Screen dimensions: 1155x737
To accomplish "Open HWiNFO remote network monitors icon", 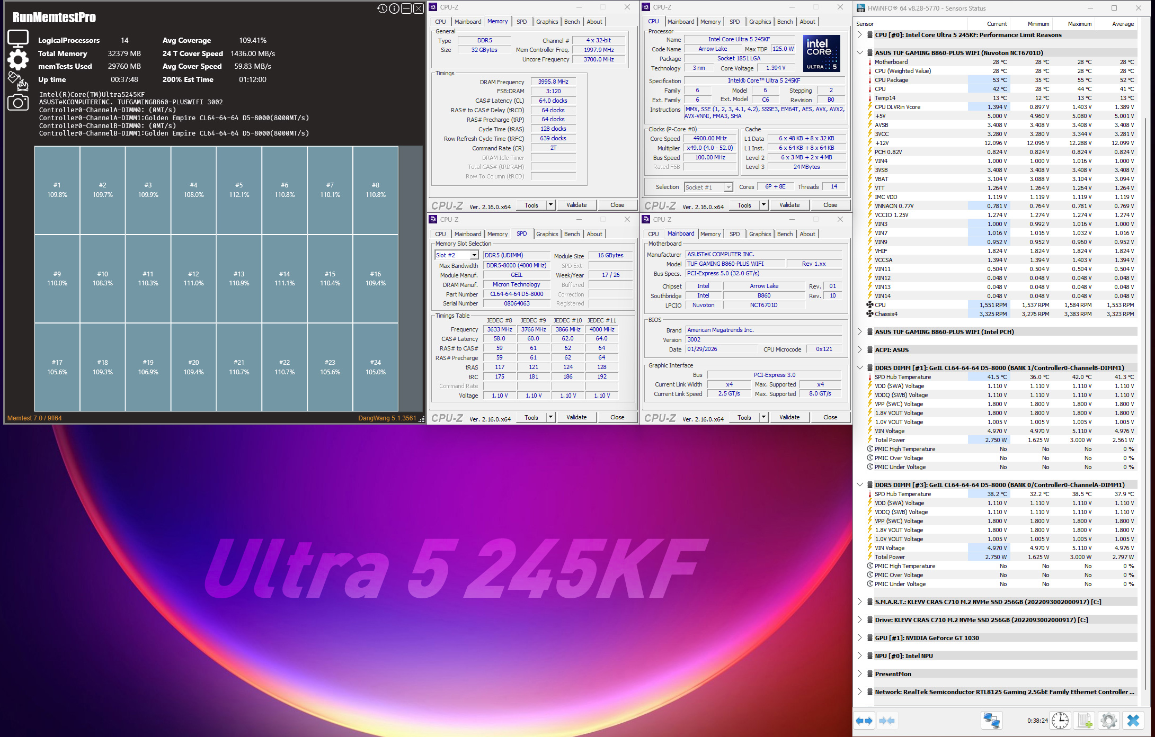I will coord(991,721).
